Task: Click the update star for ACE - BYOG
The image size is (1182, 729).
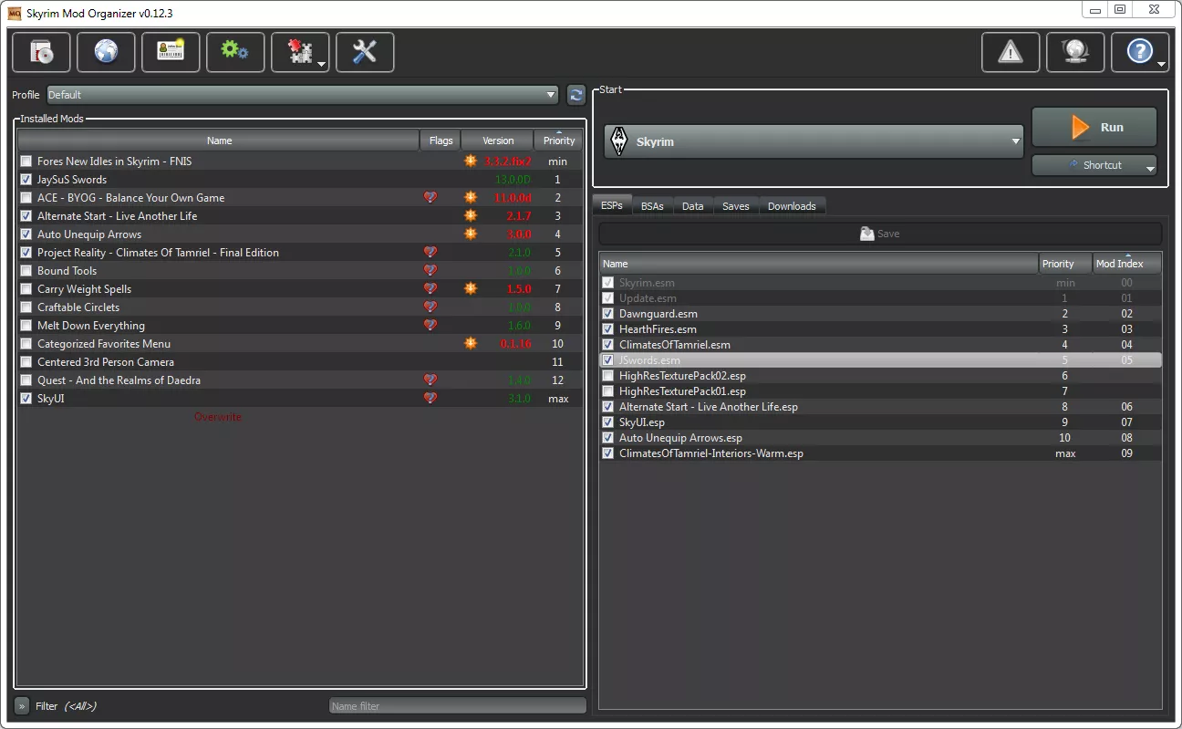Action: coord(471,197)
